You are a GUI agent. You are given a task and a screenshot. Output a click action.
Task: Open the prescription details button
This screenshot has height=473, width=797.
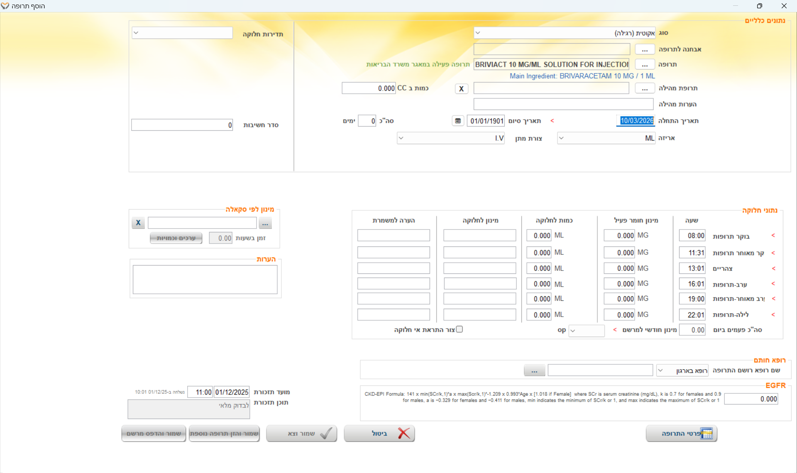tap(681, 434)
